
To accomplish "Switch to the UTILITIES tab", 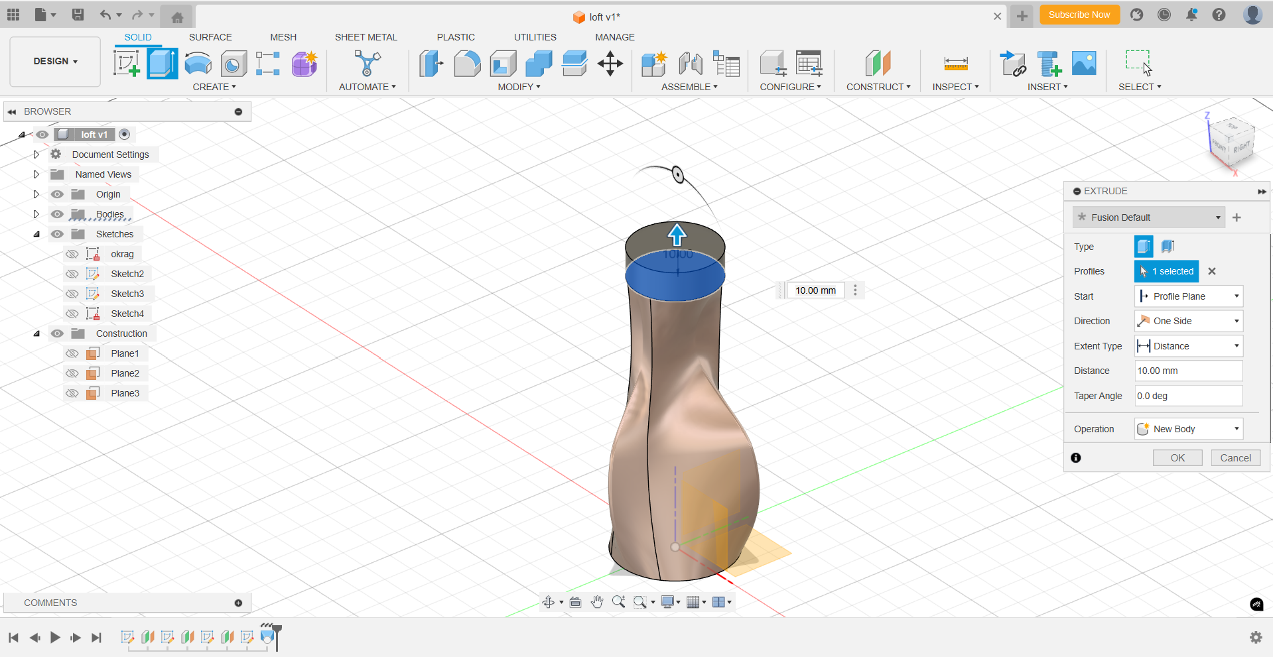I will pyautogui.click(x=535, y=37).
